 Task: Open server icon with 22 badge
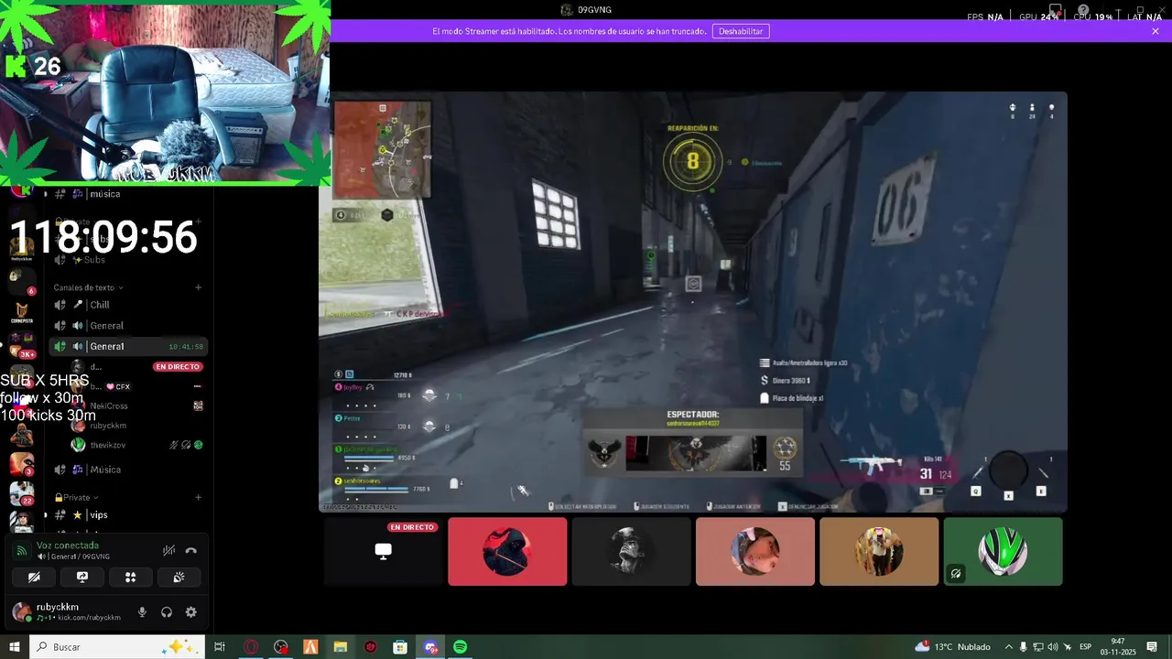21,494
